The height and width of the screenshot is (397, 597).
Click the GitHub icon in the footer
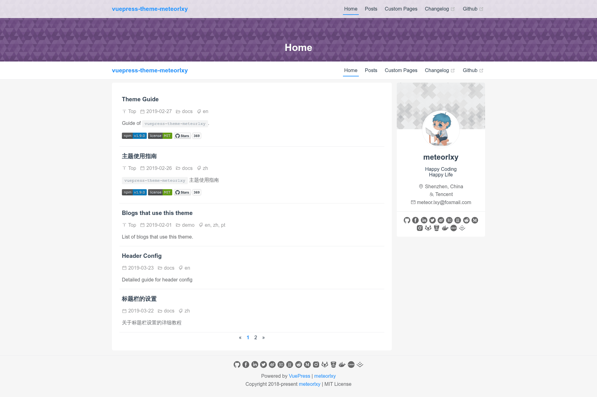[237, 365]
